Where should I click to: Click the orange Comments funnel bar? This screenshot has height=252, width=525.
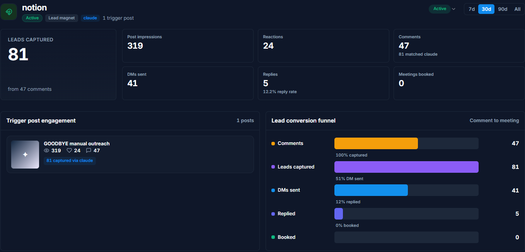(x=376, y=143)
